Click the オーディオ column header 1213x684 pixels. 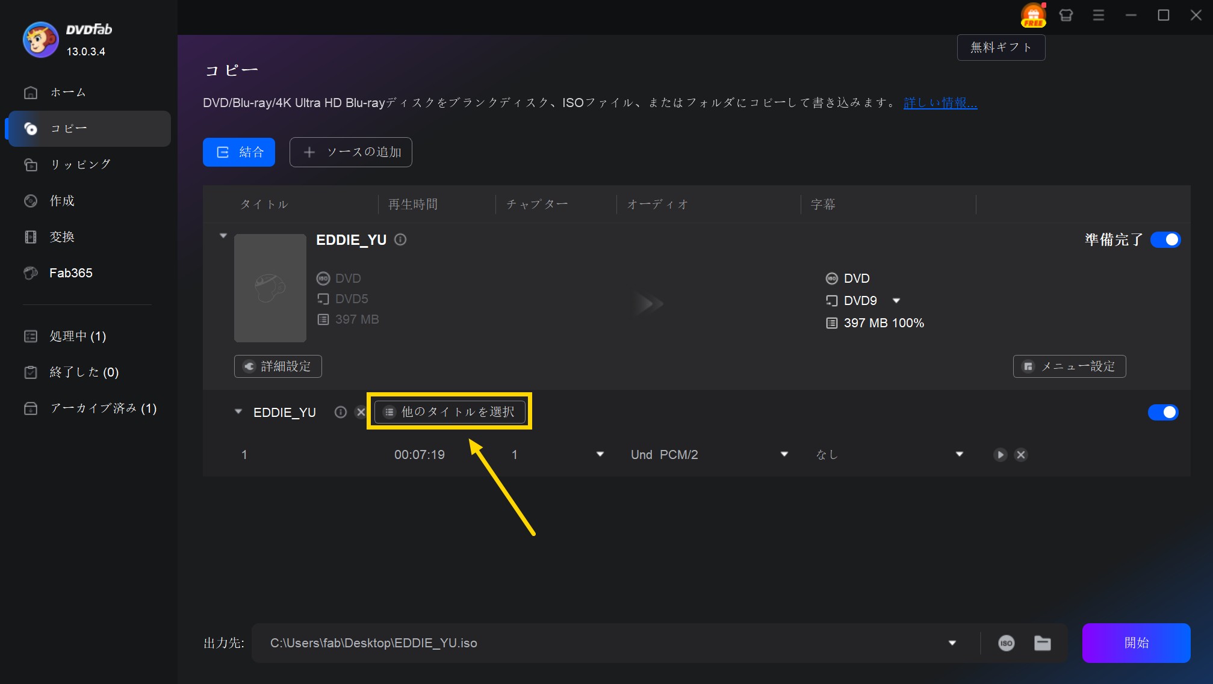[657, 205]
